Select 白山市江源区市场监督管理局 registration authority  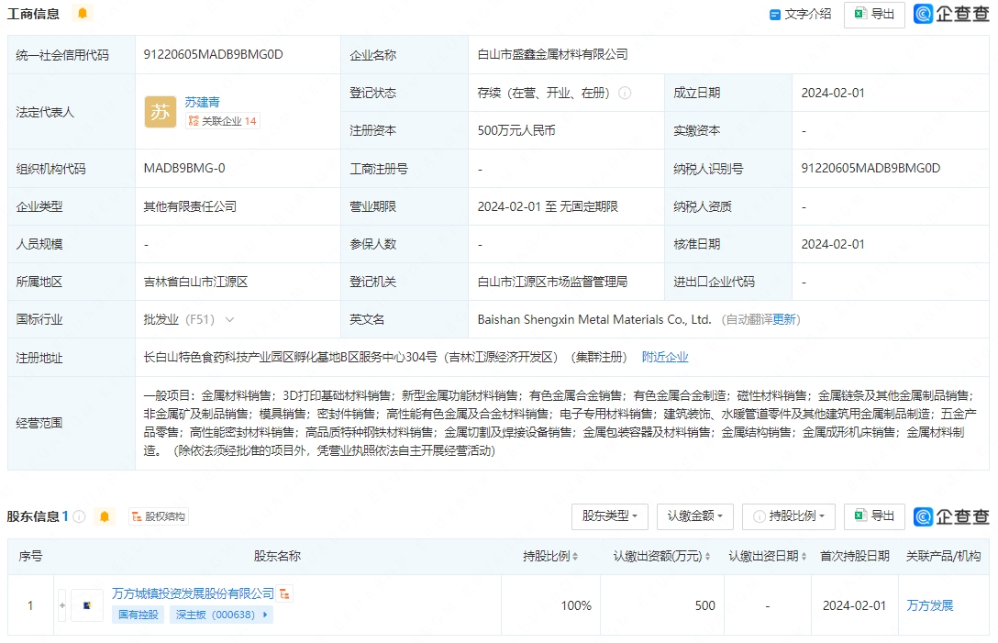click(552, 282)
